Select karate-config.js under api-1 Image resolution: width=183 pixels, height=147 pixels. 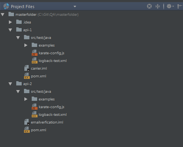51,53
